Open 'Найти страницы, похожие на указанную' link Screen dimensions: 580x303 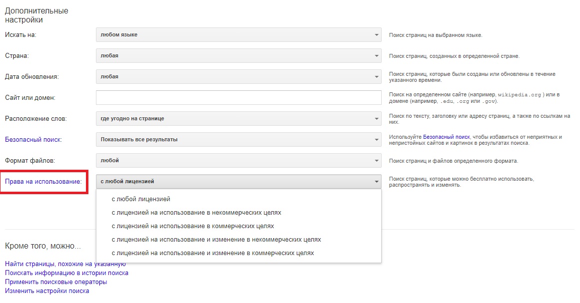pyautogui.click(x=65, y=264)
